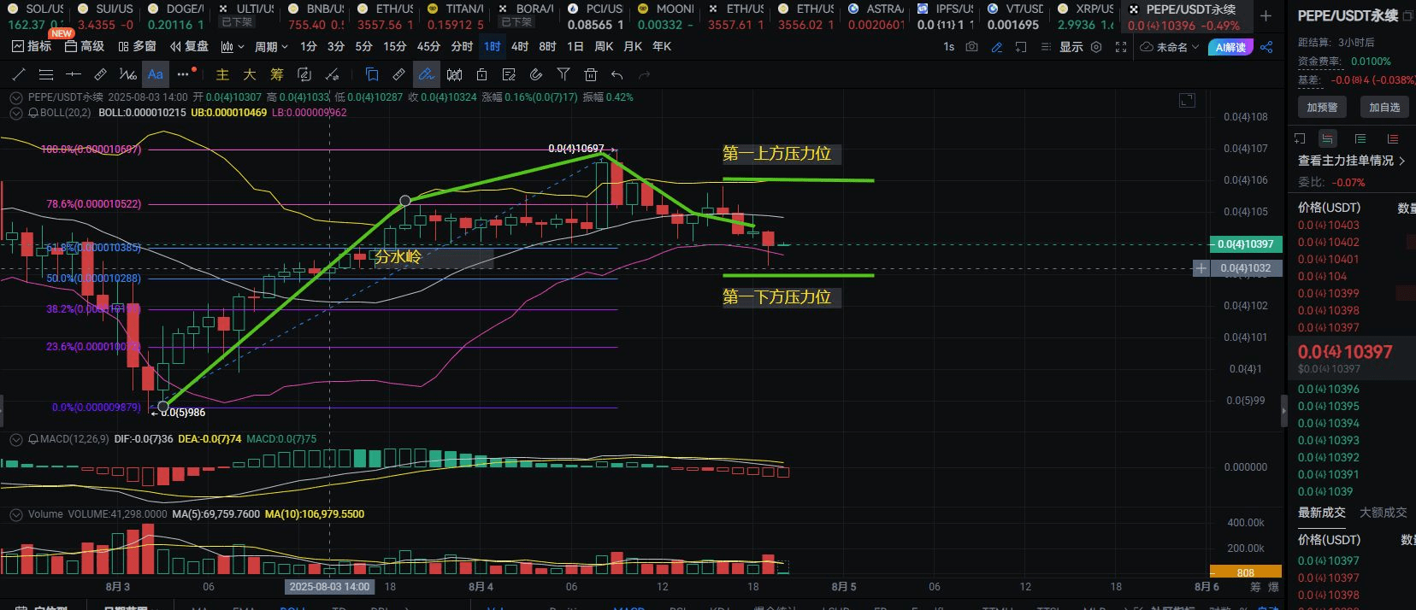Click the plus on price axis 0.0(4)1032
Viewport: 1416px width, 610px height.
coord(1201,268)
